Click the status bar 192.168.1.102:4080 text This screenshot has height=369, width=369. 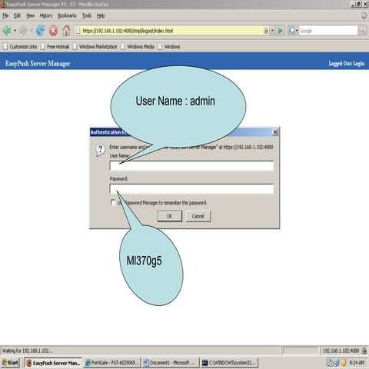341,351
